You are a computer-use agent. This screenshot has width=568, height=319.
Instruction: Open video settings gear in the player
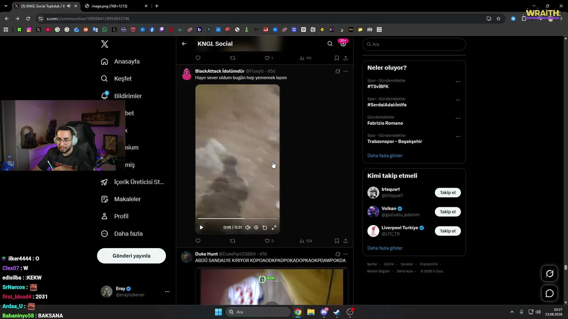pos(256,227)
